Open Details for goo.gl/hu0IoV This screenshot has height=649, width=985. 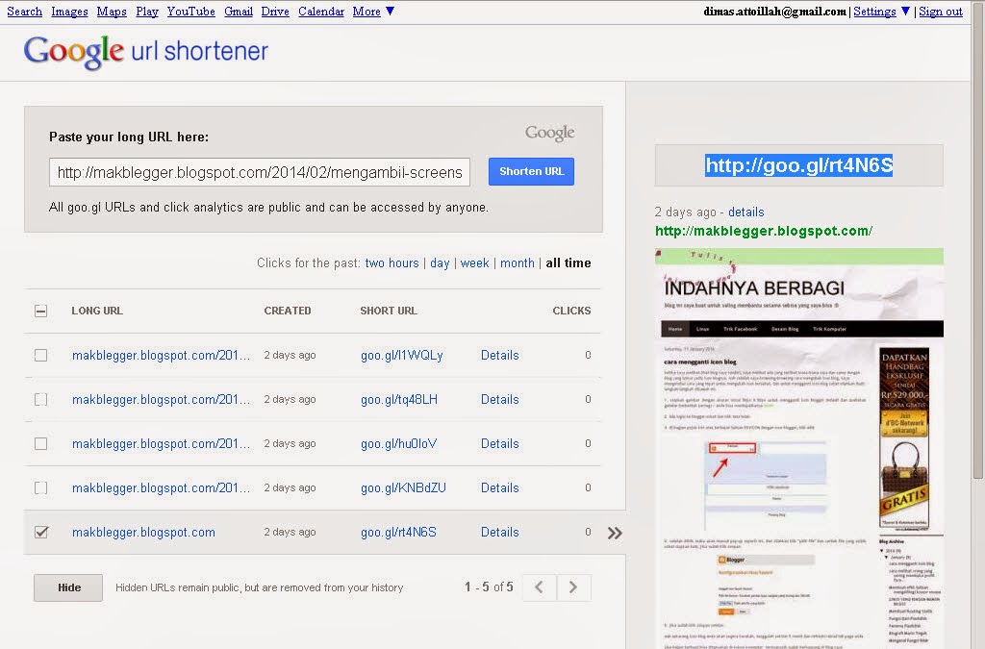(500, 444)
